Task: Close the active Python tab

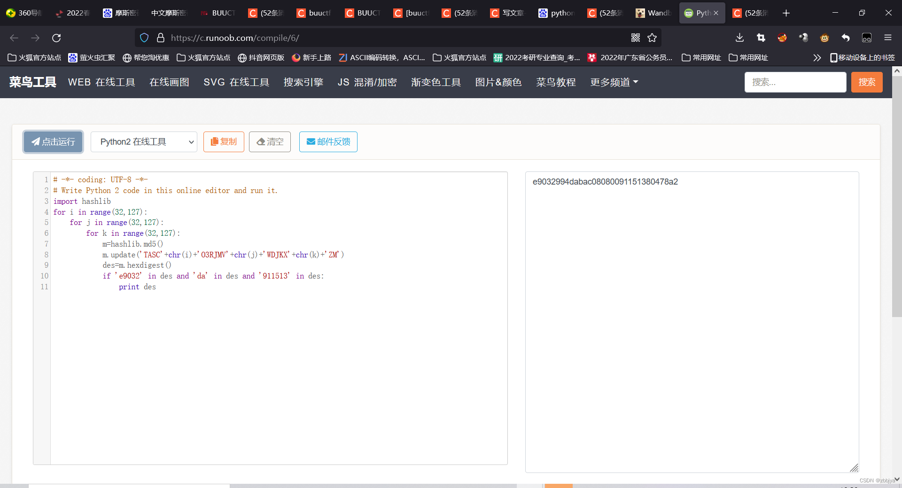Action: [x=716, y=13]
